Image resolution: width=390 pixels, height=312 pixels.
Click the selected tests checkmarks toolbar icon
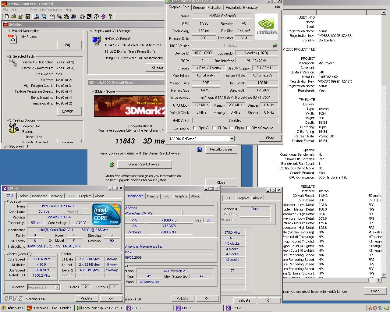(x=59, y=16)
